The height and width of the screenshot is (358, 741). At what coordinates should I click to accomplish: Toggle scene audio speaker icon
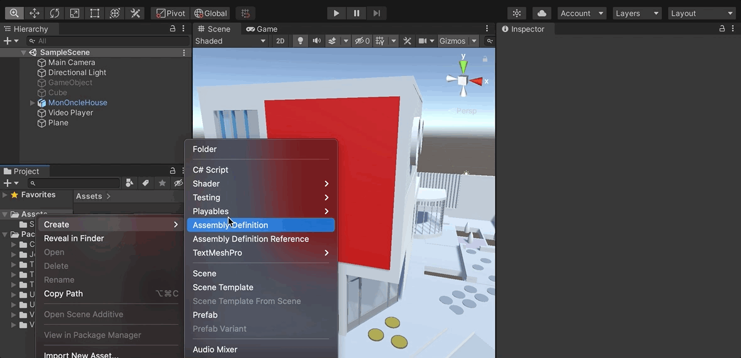tap(316, 41)
